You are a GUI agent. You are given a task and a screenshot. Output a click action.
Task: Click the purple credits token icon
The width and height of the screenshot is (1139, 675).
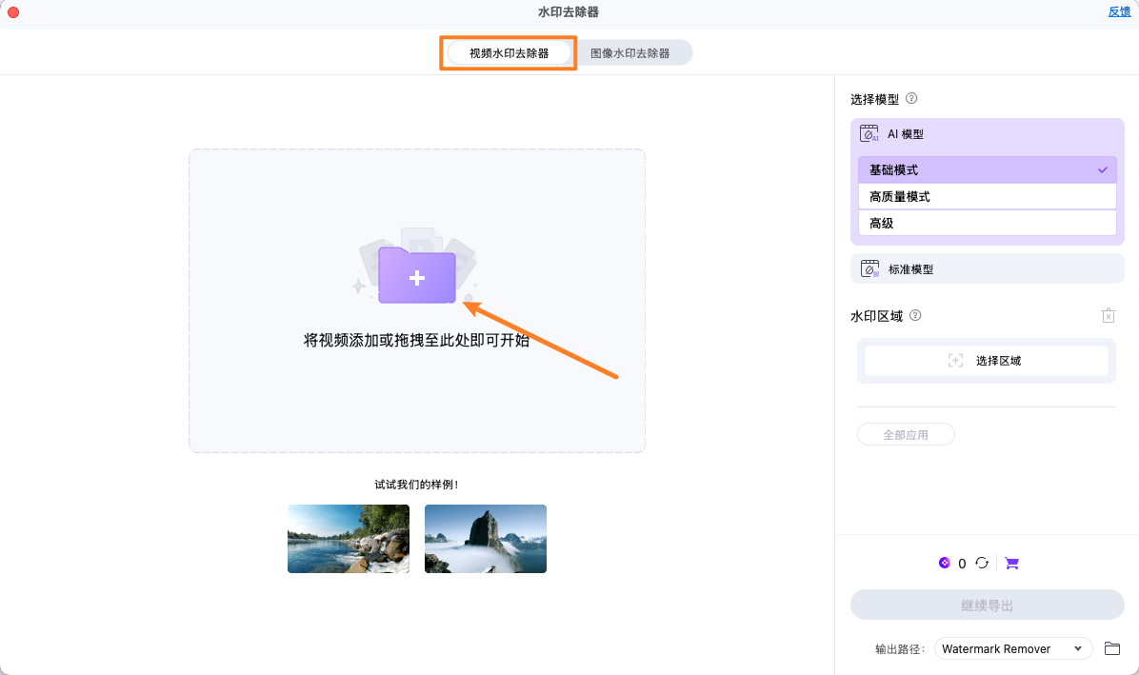click(x=945, y=563)
